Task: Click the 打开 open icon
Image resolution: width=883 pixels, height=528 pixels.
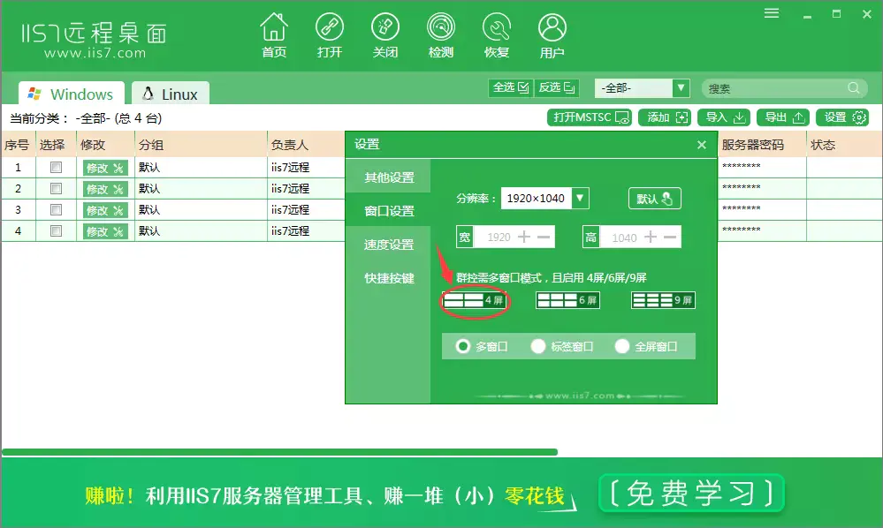Action: (330, 35)
